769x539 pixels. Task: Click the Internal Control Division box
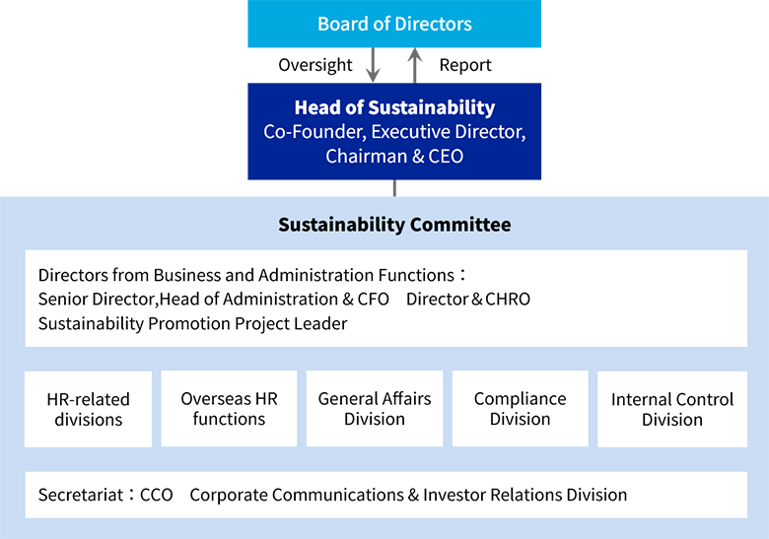point(672,409)
